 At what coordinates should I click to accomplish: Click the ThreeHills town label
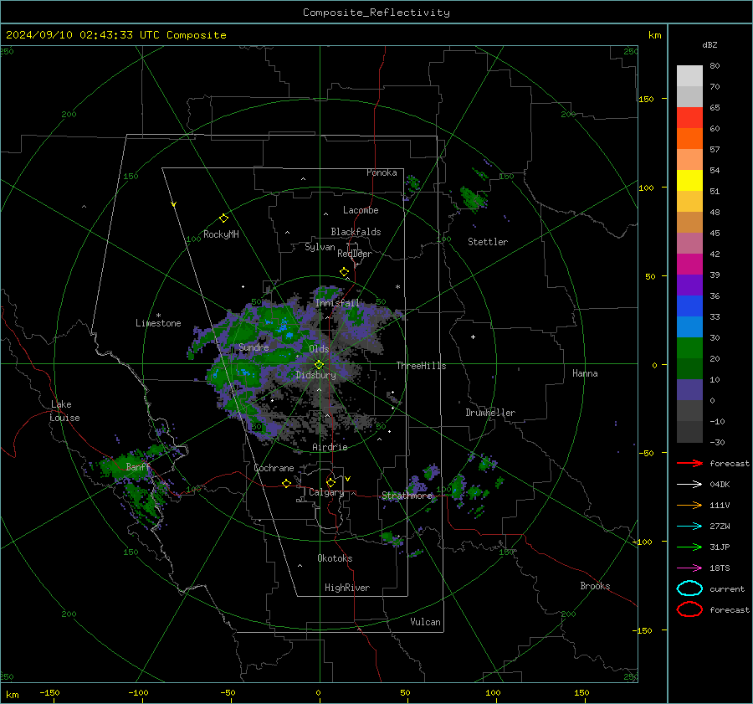tap(421, 366)
